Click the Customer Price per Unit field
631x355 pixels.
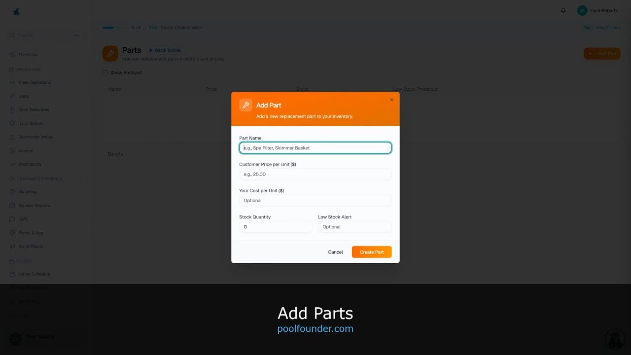click(315, 174)
